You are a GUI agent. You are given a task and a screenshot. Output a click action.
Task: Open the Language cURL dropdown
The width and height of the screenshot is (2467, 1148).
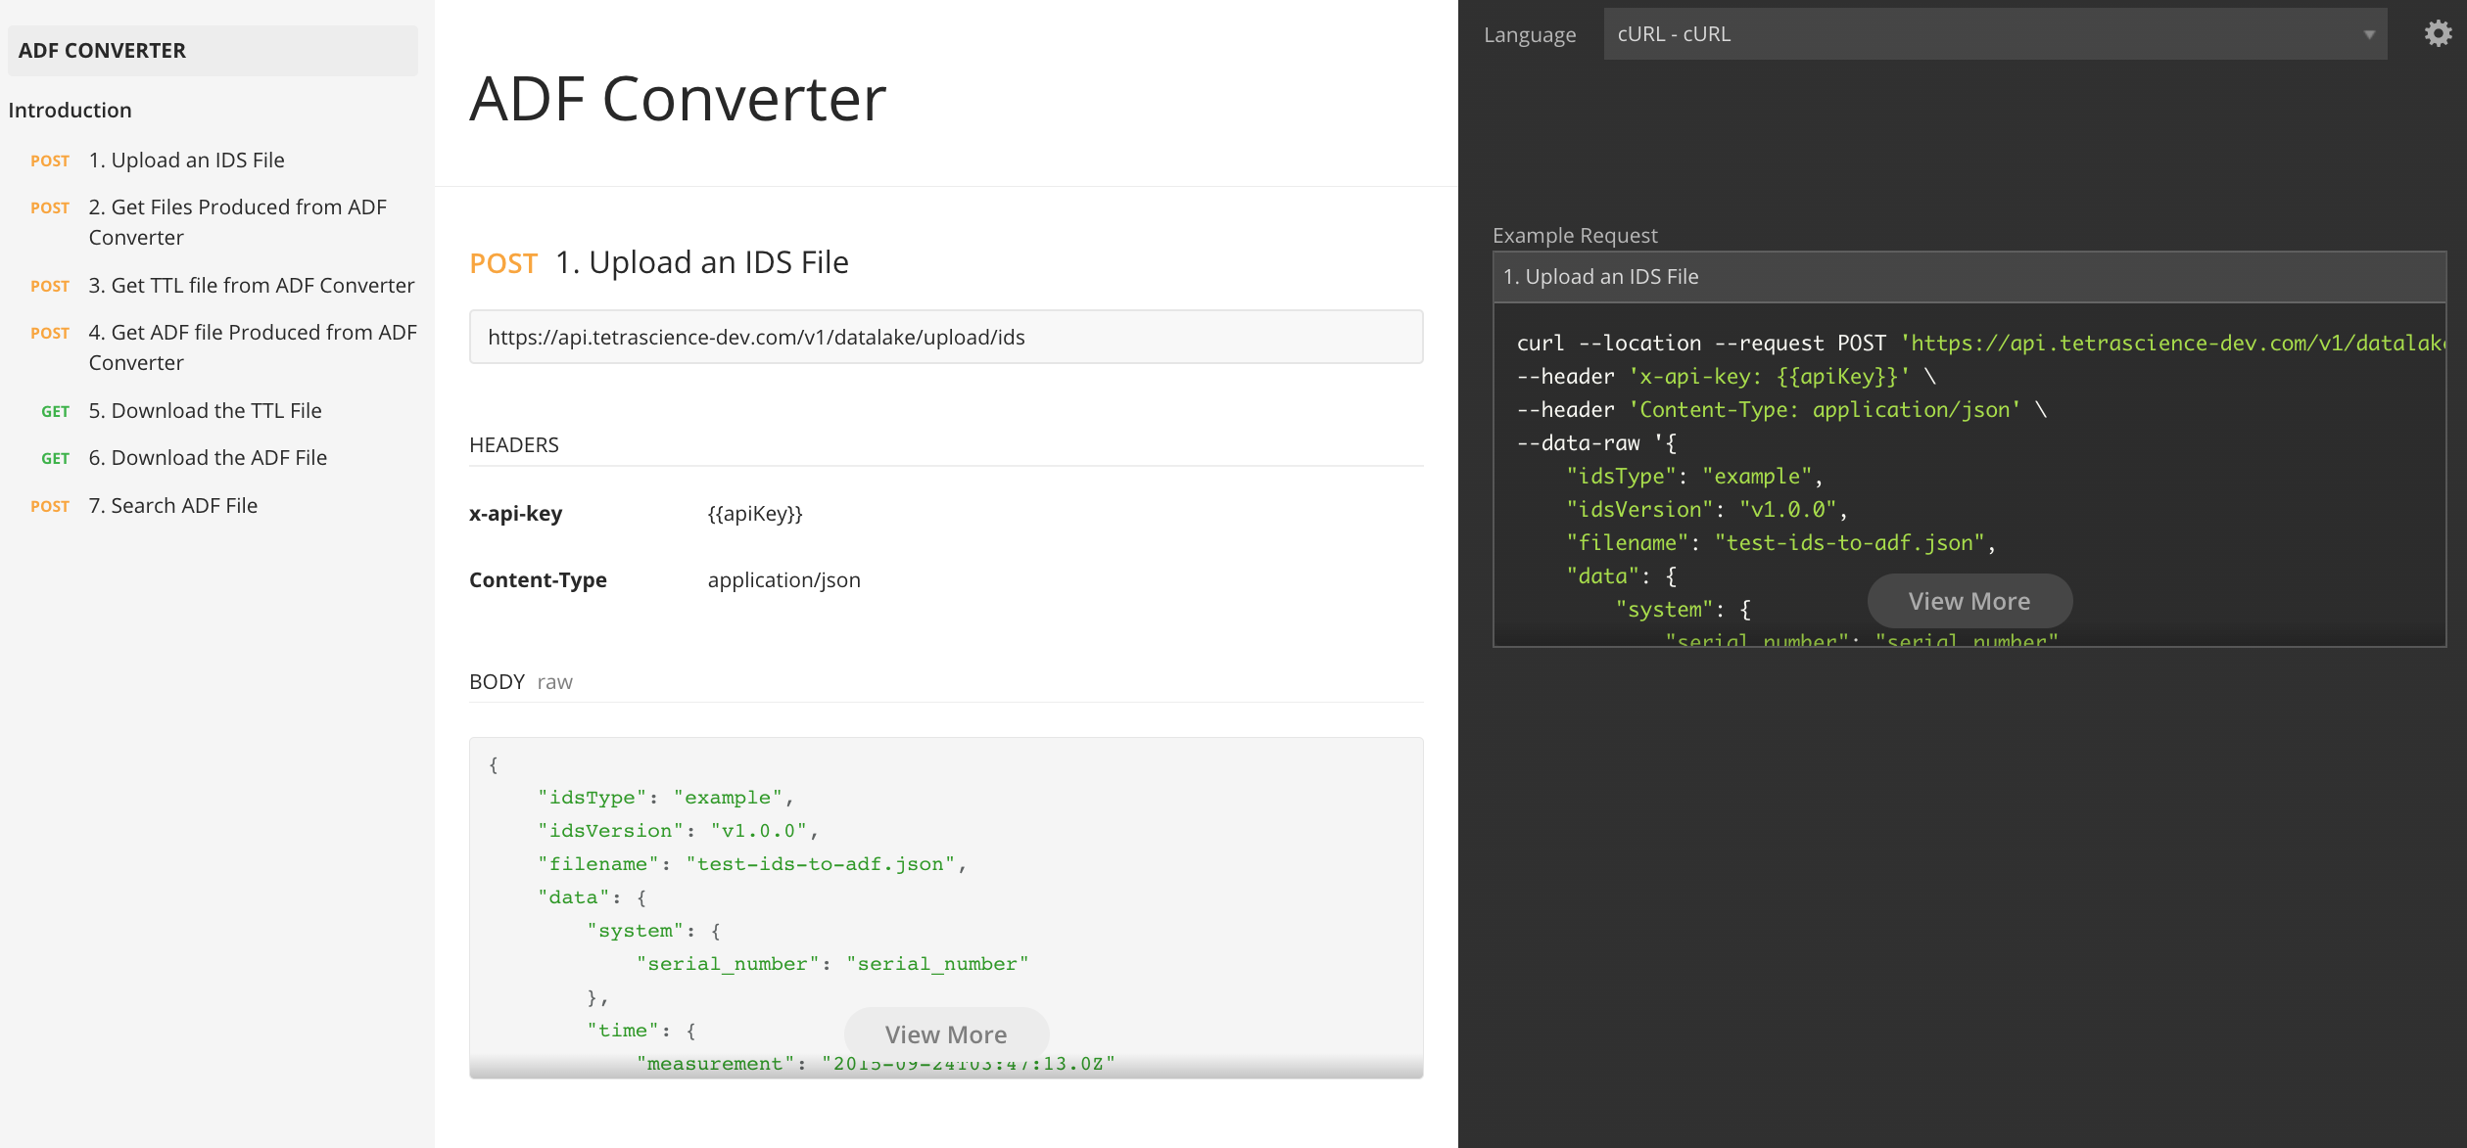tap(1995, 34)
